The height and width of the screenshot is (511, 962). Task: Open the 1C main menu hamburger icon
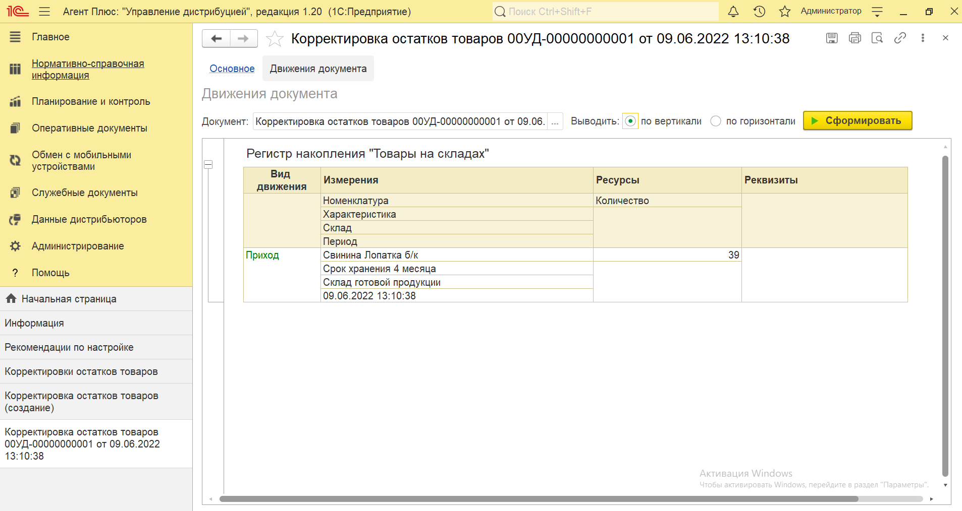(44, 11)
